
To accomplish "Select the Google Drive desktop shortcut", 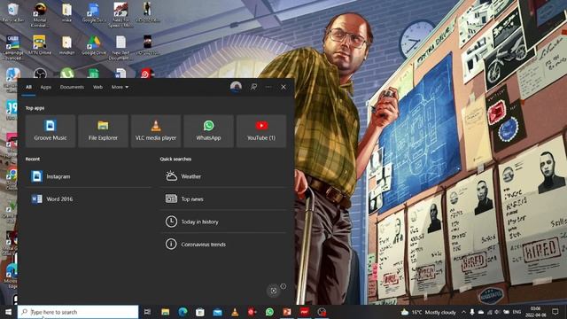I will coord(94,45).
